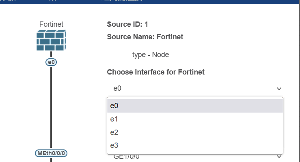Open the GE1/0/0 interface dropdown
This screenshot has width=300, height=162.
click(x=195, y=158)
